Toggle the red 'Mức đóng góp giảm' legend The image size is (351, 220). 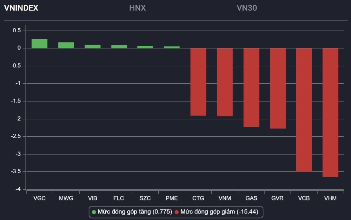(x=220, y=212)
